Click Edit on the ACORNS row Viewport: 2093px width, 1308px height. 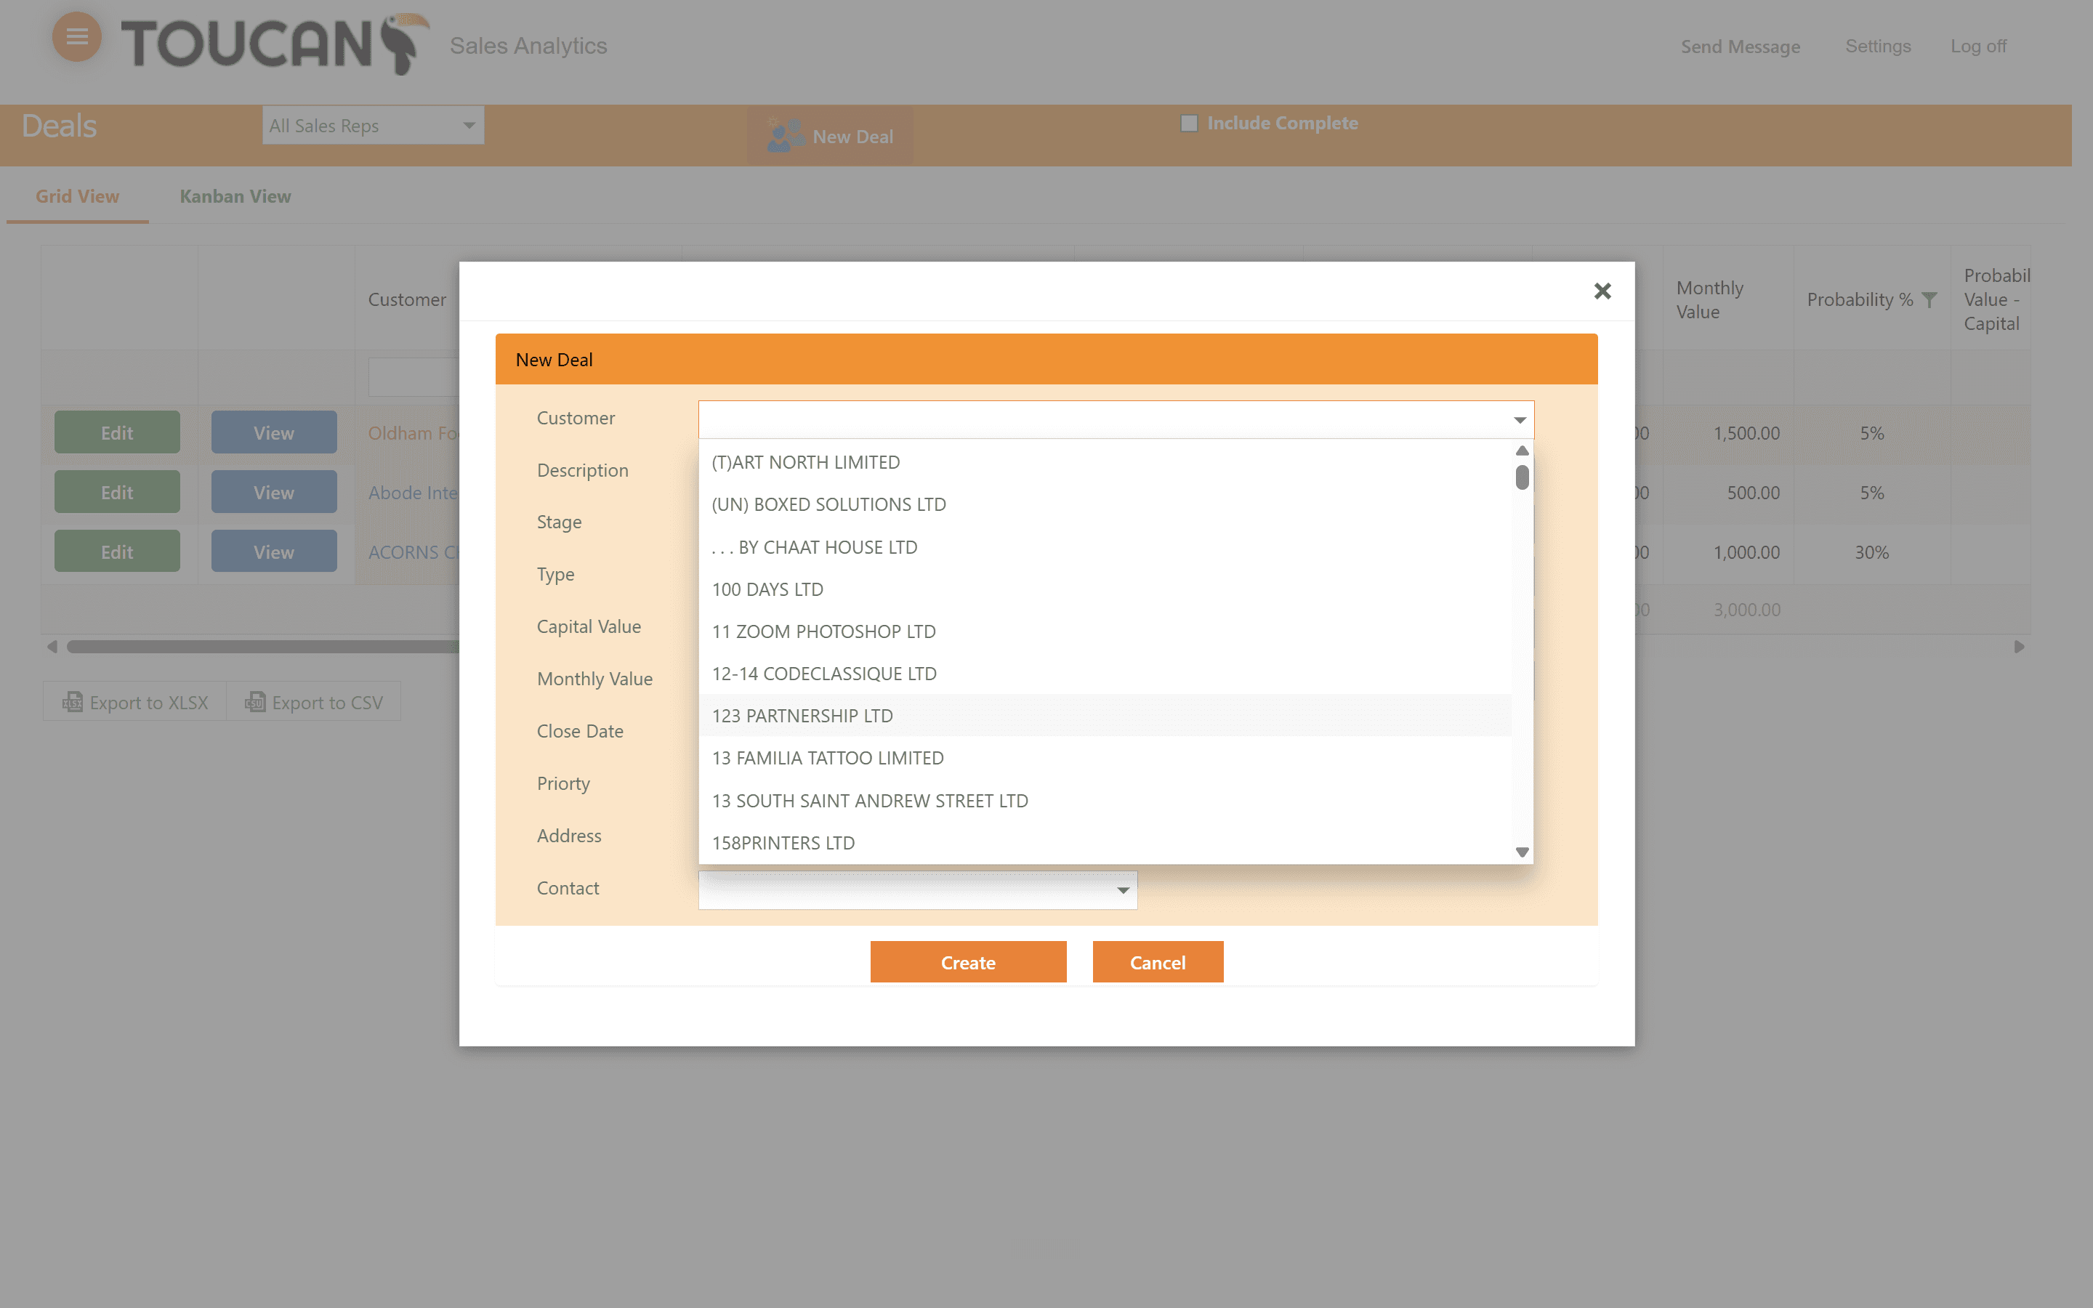click(x=117, y=552)
